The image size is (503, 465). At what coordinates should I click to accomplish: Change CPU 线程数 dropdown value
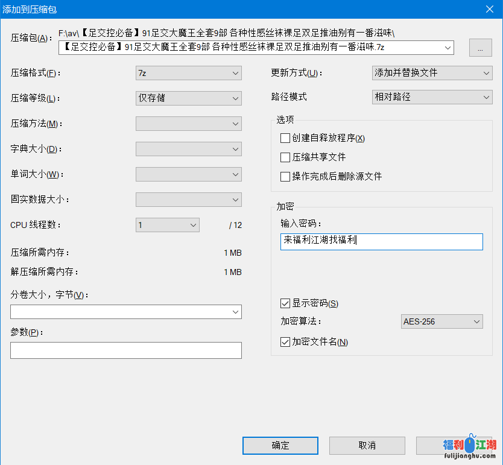pyautogui.click(x=167, y=225)
